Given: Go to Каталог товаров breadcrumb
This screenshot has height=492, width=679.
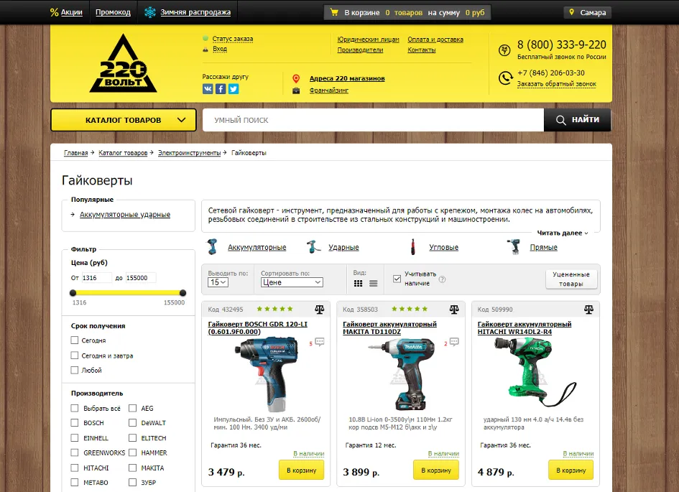Looking at the screenshot, I should pos(123,153).
